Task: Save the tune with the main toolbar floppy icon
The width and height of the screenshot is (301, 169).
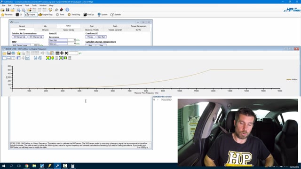Action: tap(8, 10)
